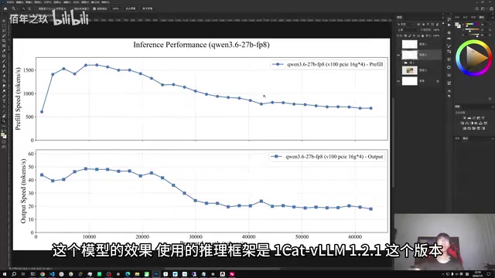Viewport: 495px width, 278px height.
Task: Open Chrome from the taskbar
Action: pos(43,274)
